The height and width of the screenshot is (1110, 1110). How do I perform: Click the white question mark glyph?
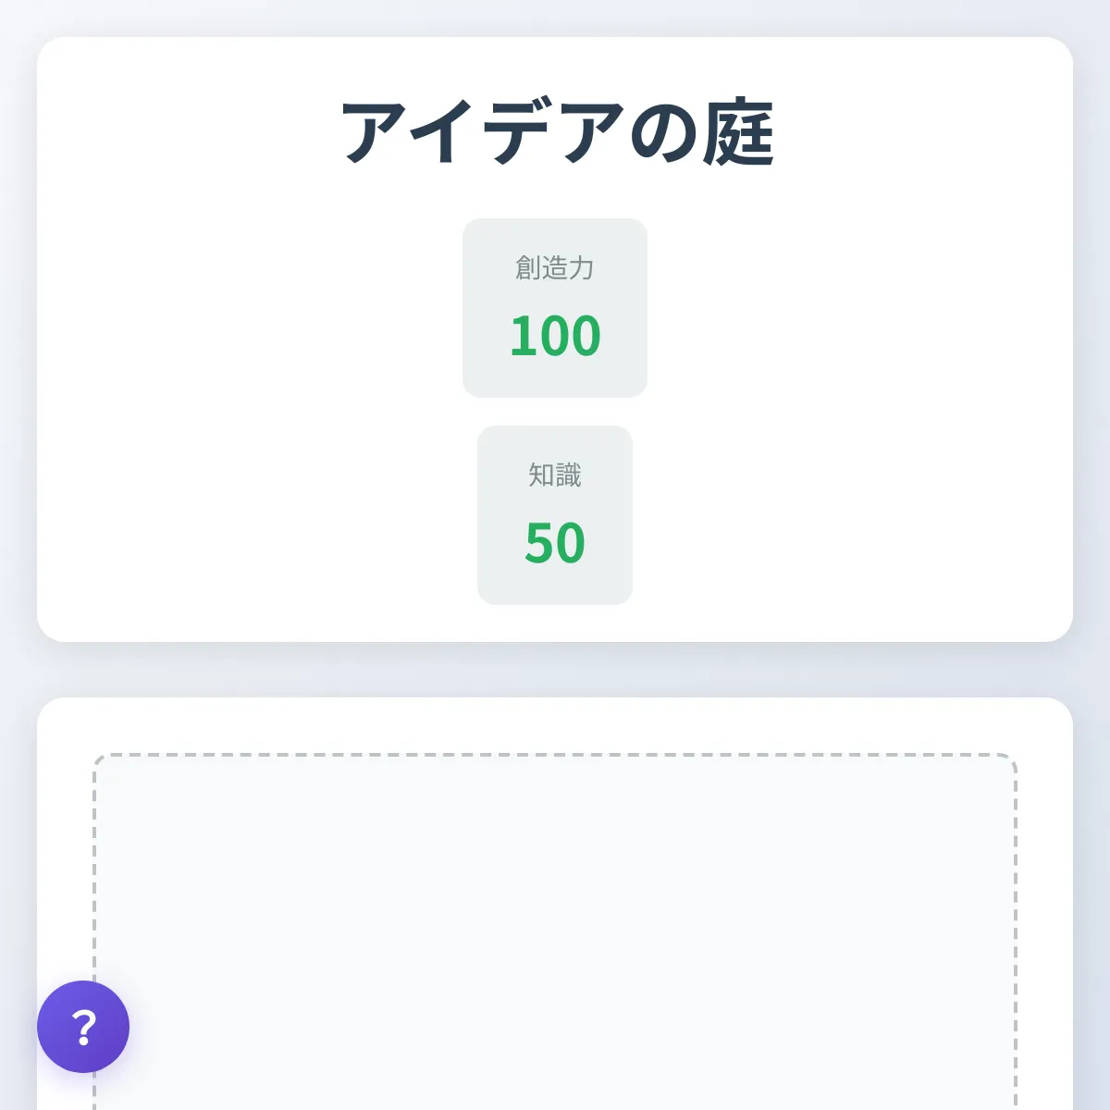point(84,1027)
